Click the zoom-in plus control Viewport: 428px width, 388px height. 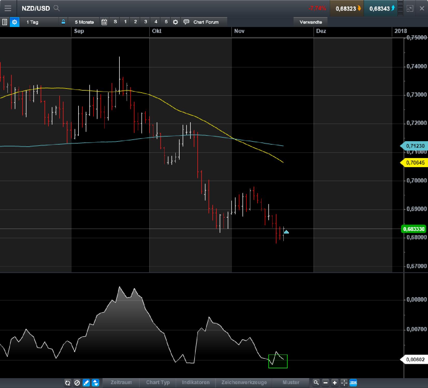click(x=334, y=383)
